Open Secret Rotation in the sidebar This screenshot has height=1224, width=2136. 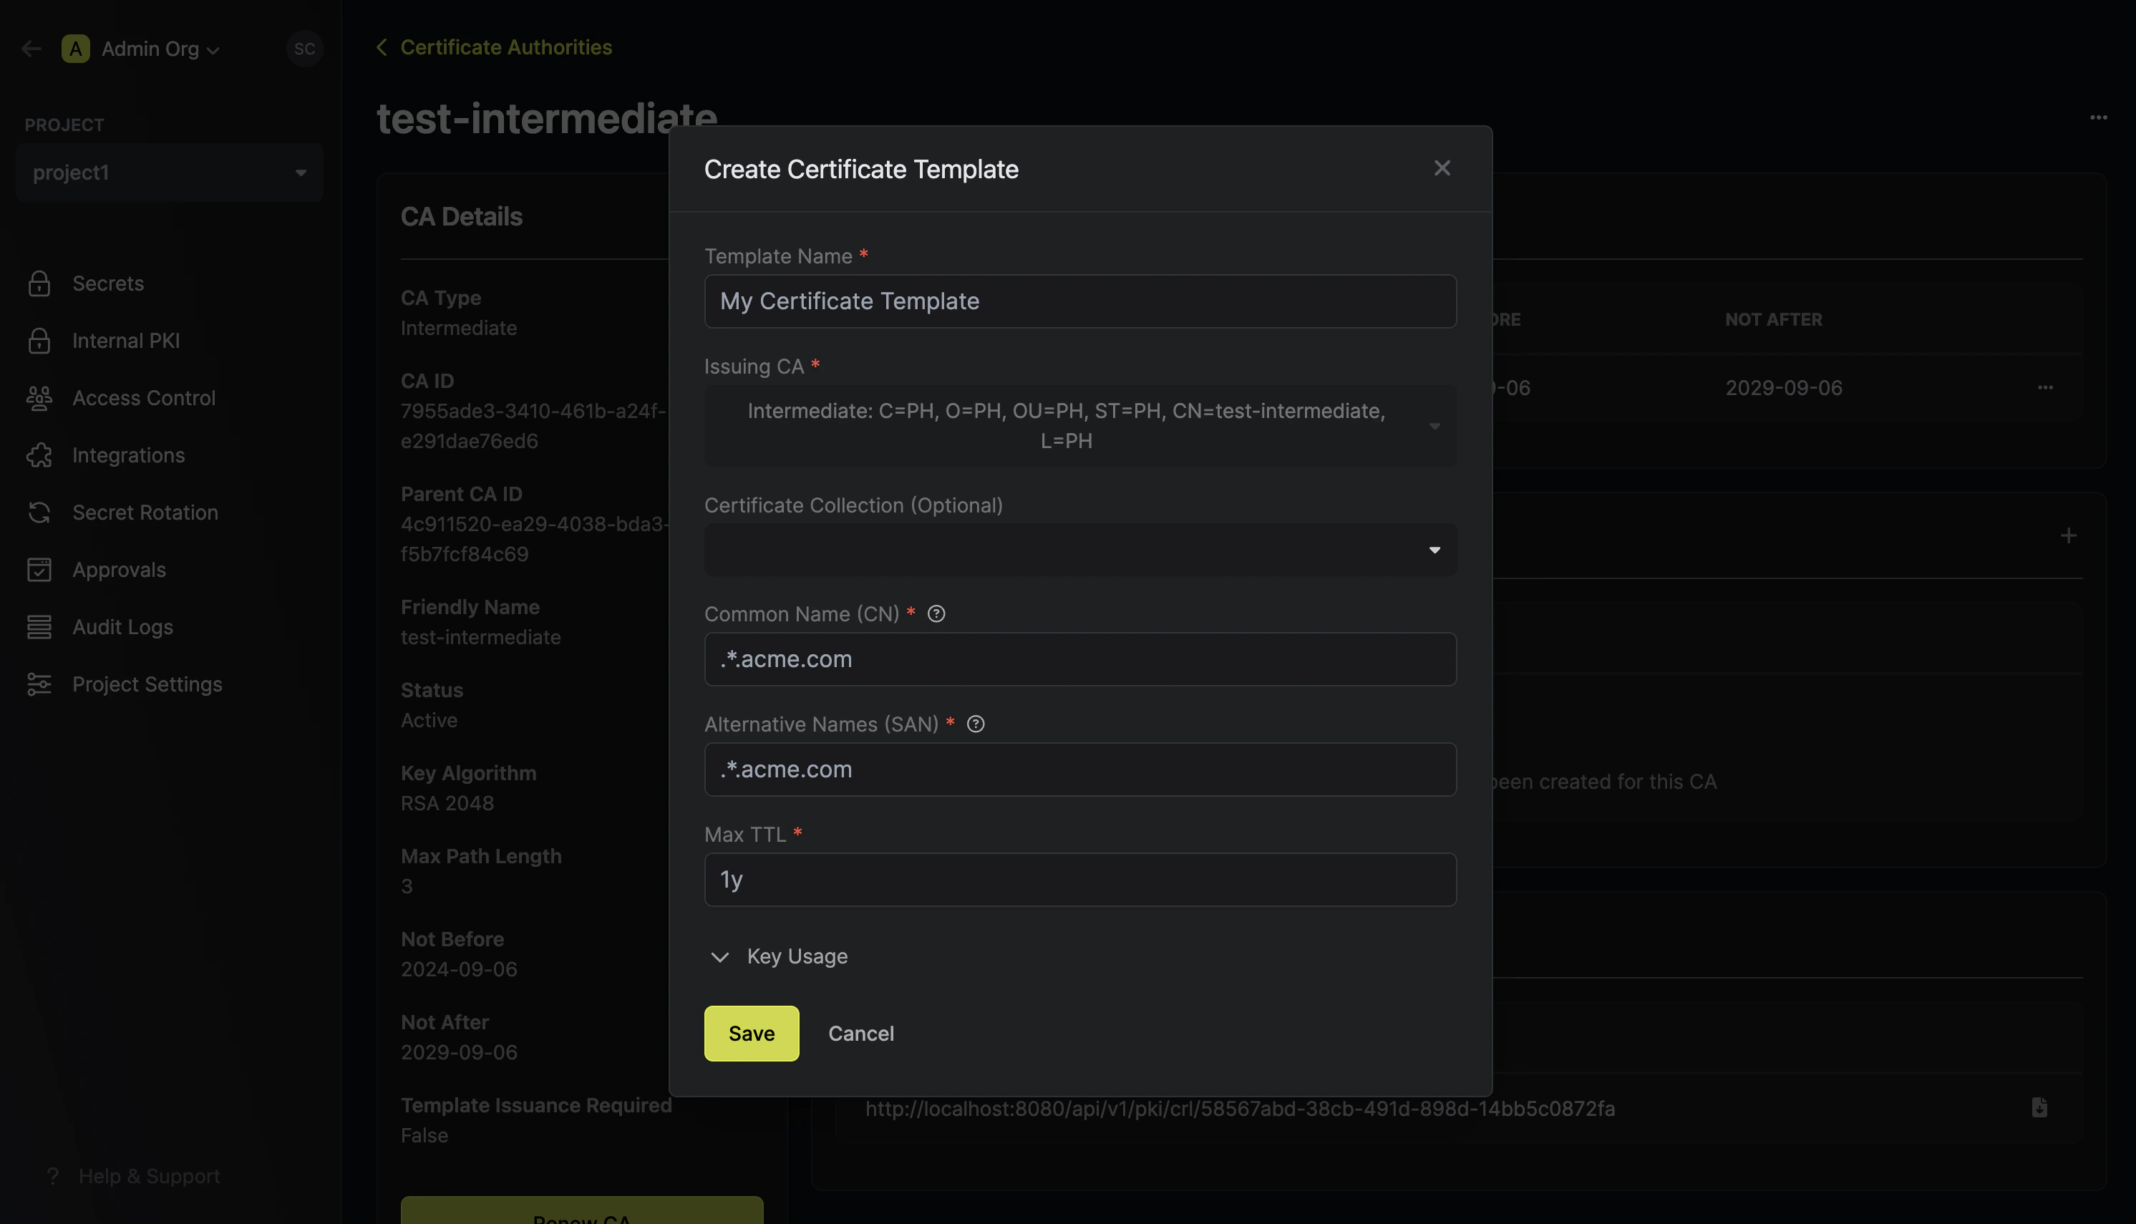(x=145, y=512)
